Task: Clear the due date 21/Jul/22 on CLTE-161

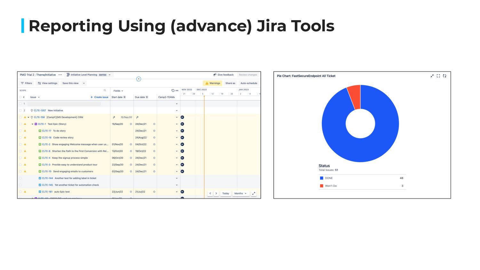Action: pyautogui.click(x=154, y=192)
